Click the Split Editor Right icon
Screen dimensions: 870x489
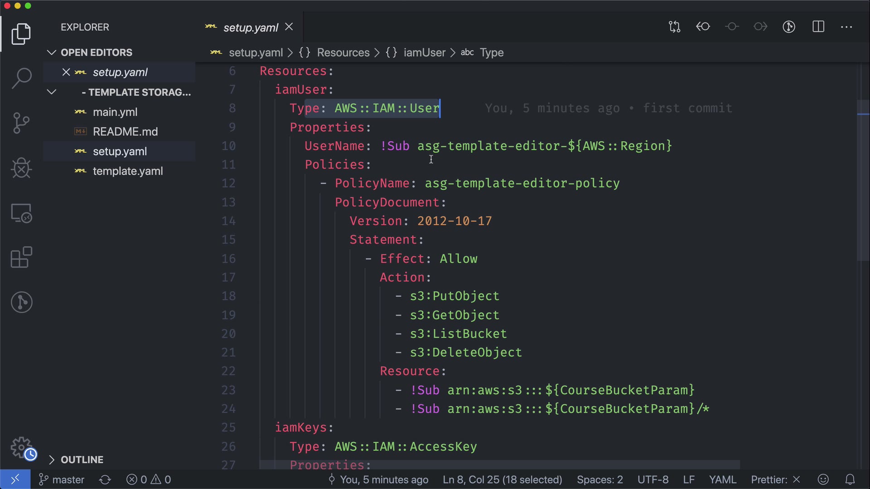(818, 27)
